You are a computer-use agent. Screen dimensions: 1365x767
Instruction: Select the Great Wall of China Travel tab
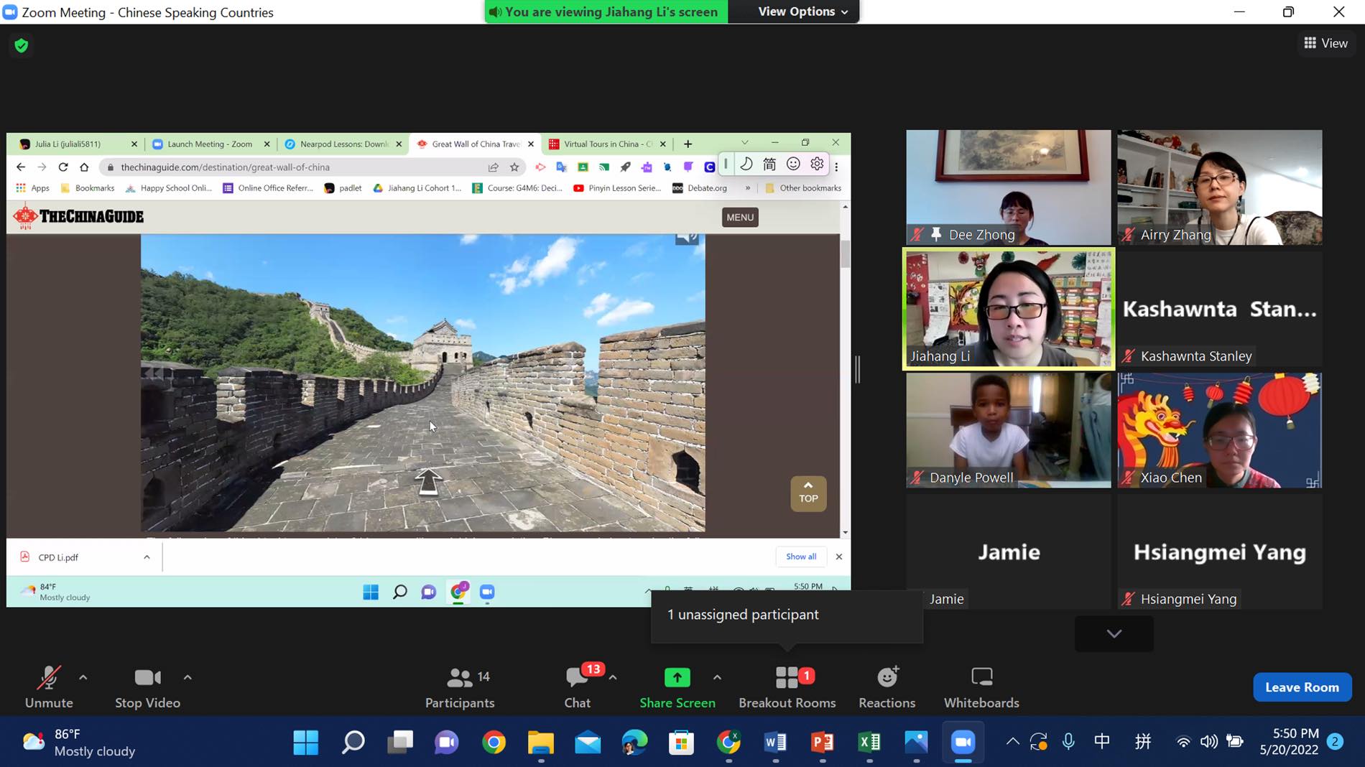(476, 144)
